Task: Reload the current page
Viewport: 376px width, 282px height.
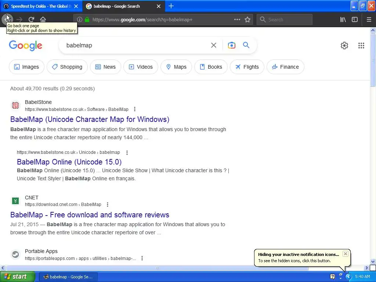Action: click(31, 19)
